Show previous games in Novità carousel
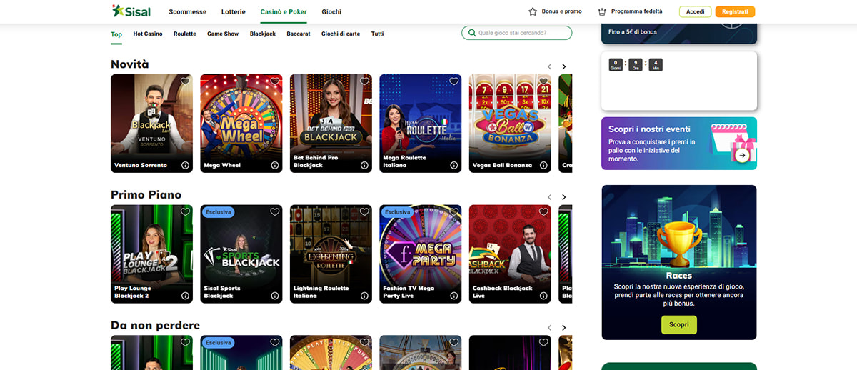This screenshot has height=370, width=857. (x=549, y=66)
